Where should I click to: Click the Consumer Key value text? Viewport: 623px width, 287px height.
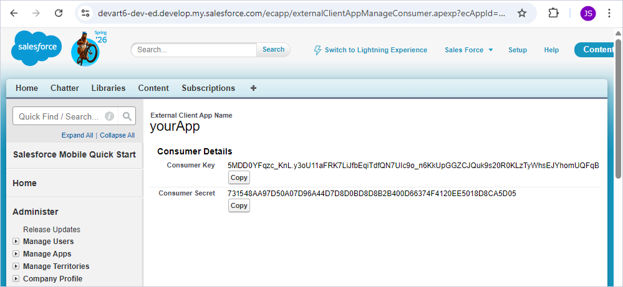click(413, 166)
